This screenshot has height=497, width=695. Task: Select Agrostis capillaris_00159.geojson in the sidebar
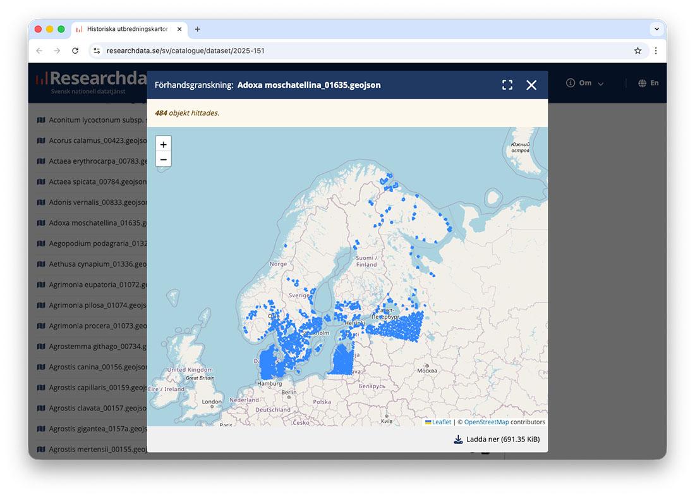coord(96,387)
